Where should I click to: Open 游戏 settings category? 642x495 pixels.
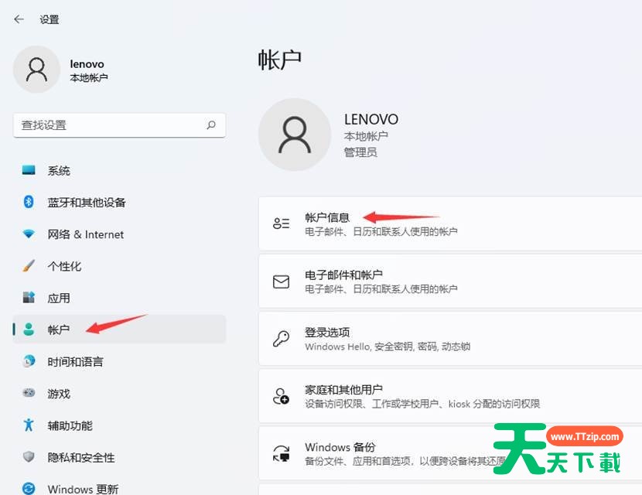coord(119,394)
